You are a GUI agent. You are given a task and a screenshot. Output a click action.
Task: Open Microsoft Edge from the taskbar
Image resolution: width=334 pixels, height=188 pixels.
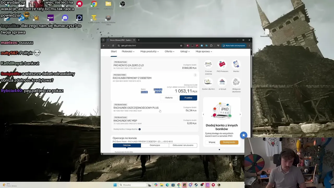167,185
